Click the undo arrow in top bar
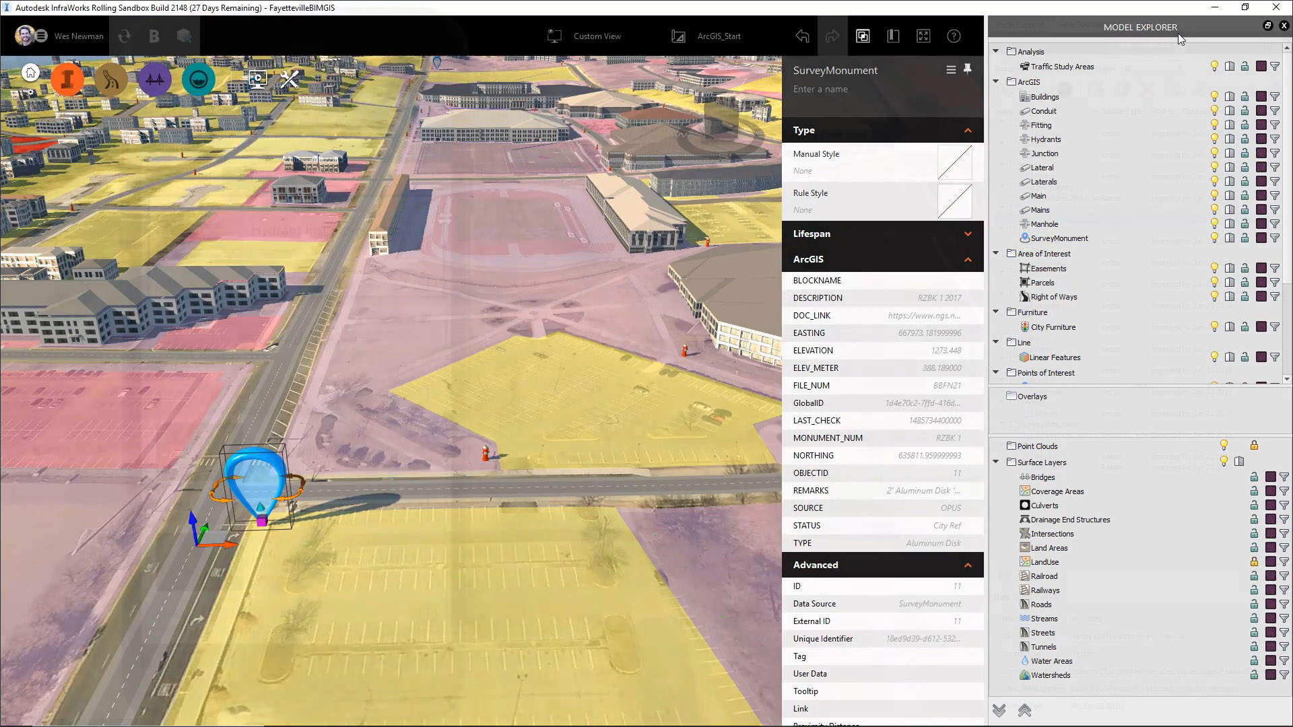 802,36
